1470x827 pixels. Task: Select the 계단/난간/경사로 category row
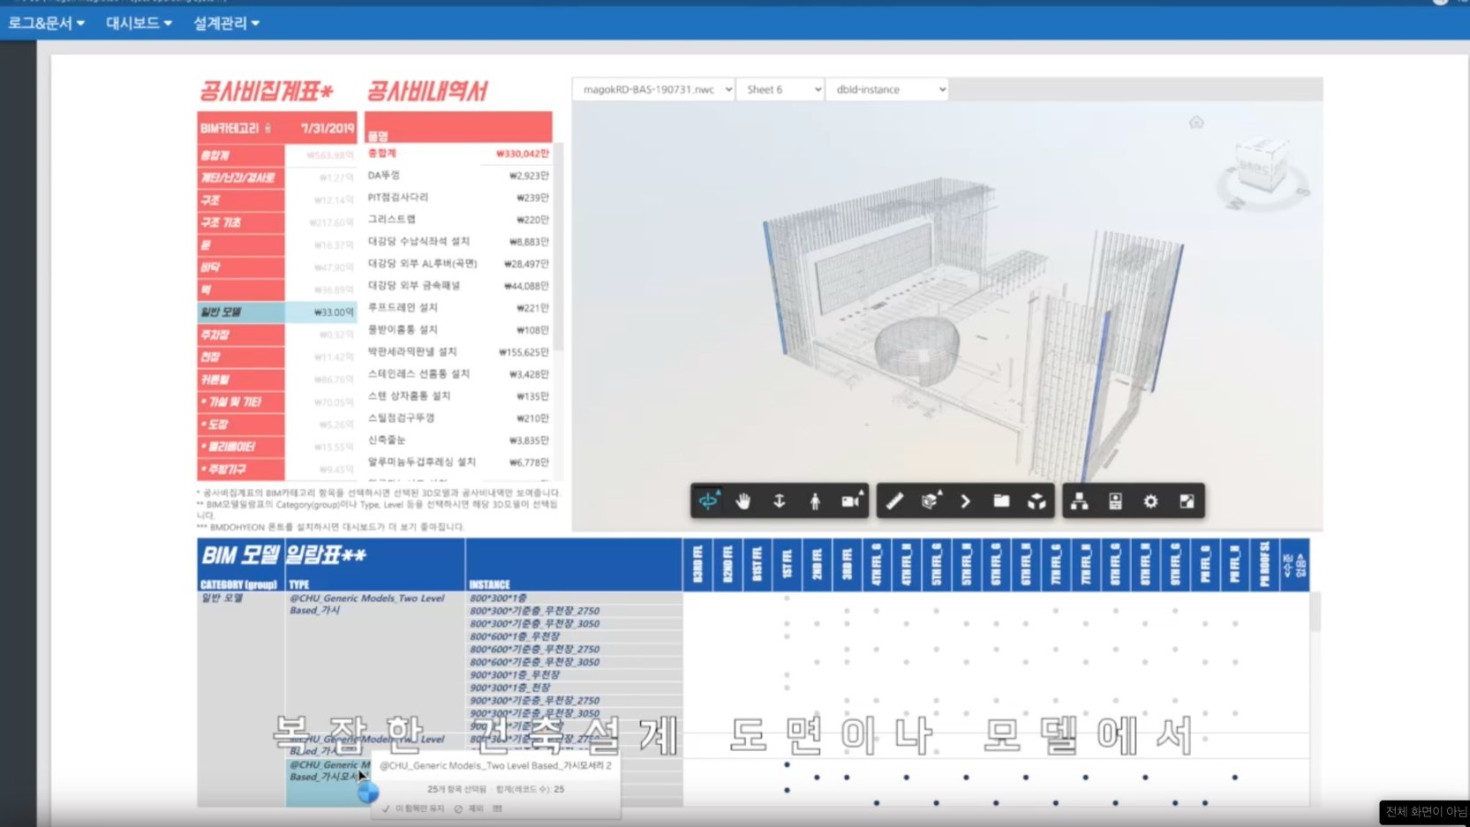(276, 177)
